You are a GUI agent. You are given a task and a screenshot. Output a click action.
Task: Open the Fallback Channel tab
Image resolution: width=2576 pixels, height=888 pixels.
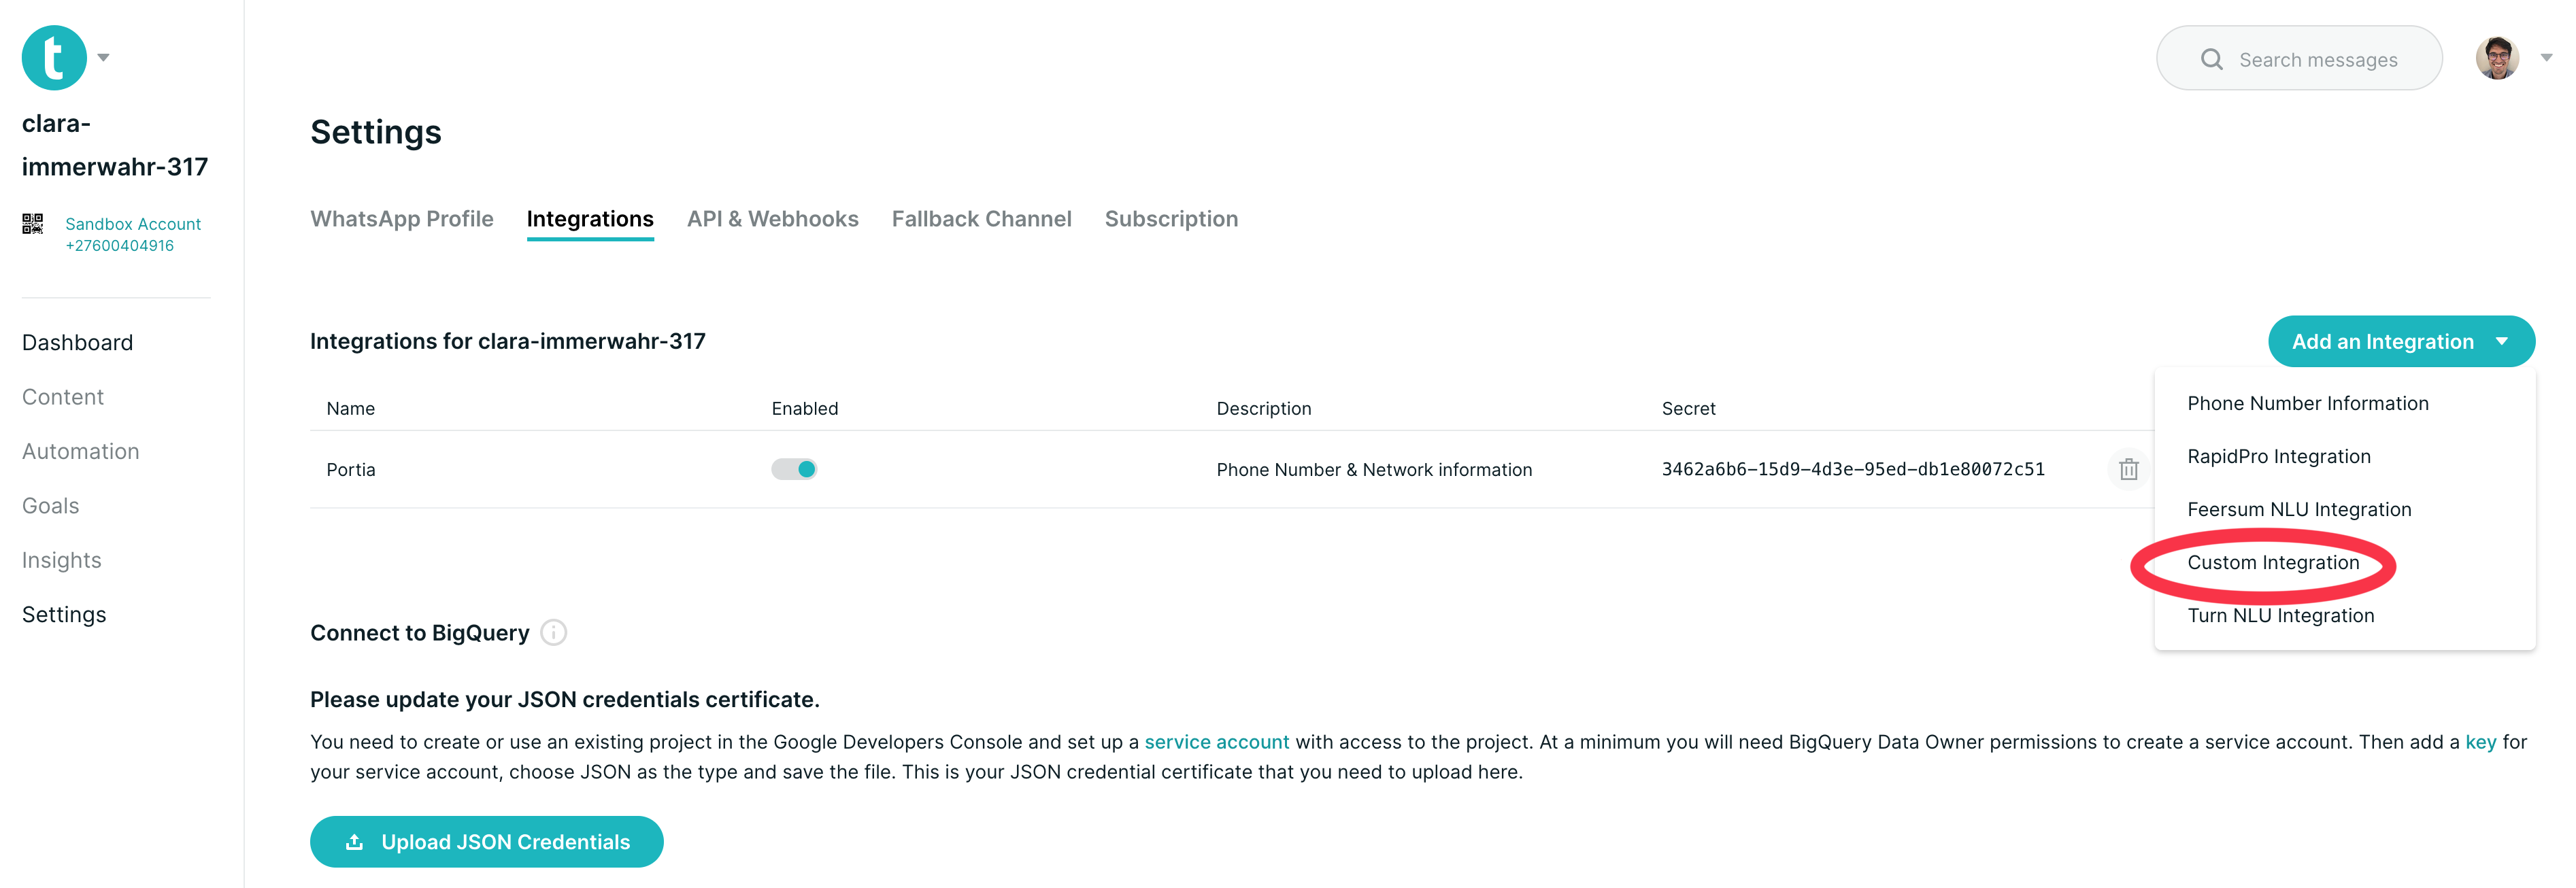(982, 219)
